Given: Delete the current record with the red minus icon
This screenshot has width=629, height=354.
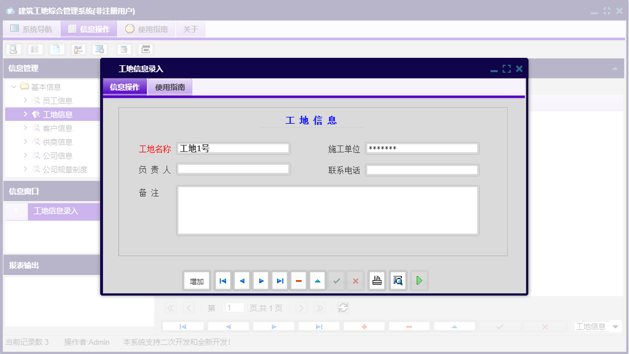Looking at the screenshot, I should (x=298, y=280).
